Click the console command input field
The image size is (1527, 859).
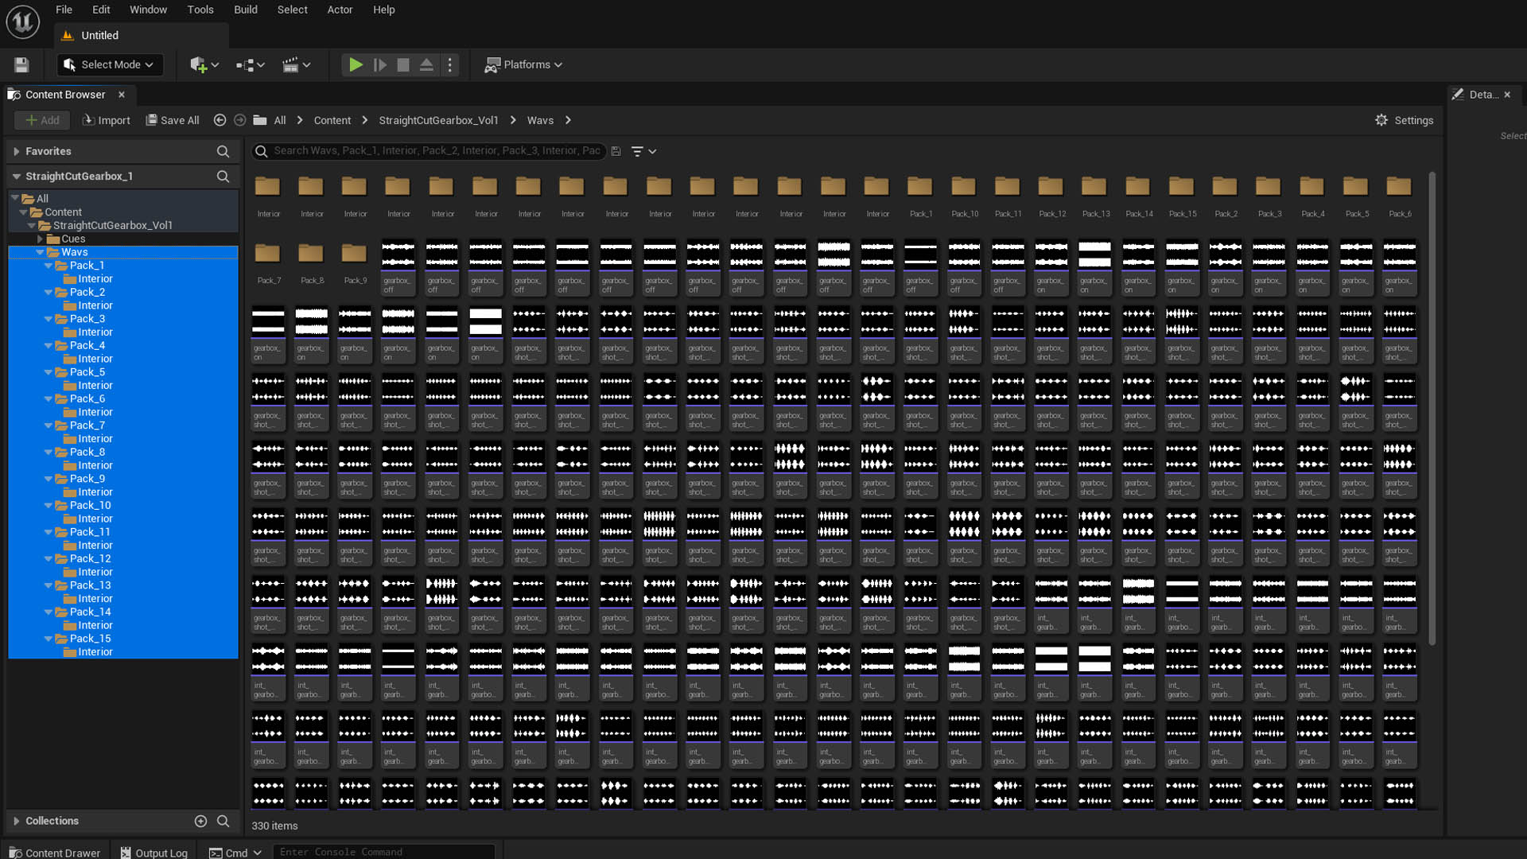(x=383, y=852)
